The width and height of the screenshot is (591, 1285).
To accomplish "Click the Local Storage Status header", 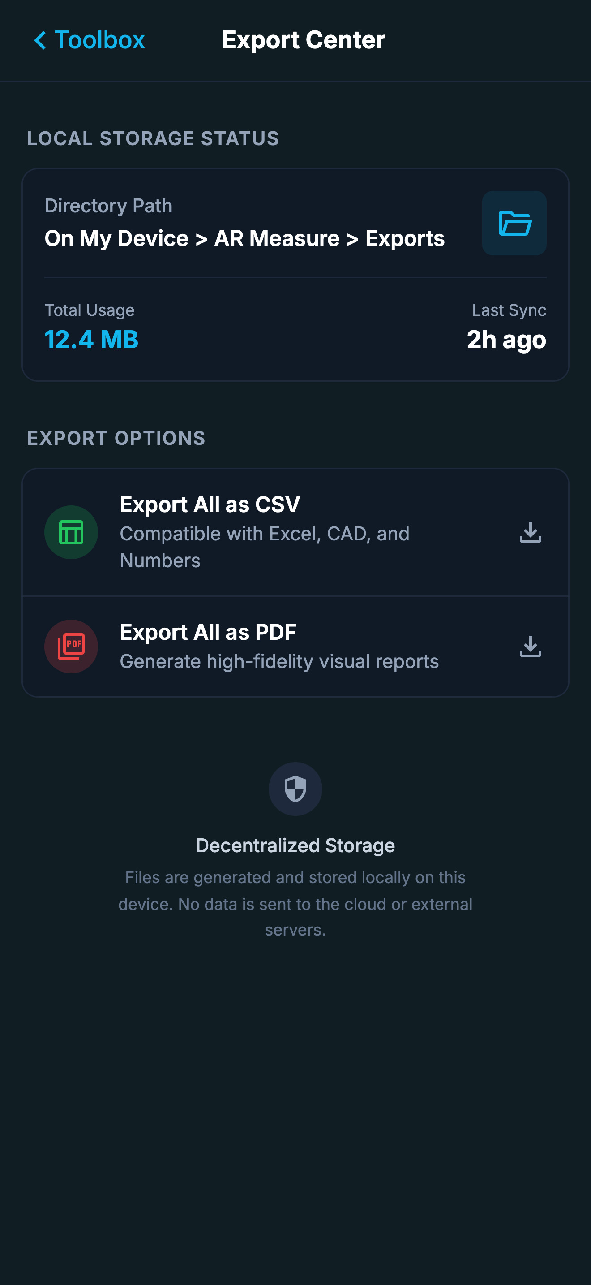I will [x=153, y=139].
